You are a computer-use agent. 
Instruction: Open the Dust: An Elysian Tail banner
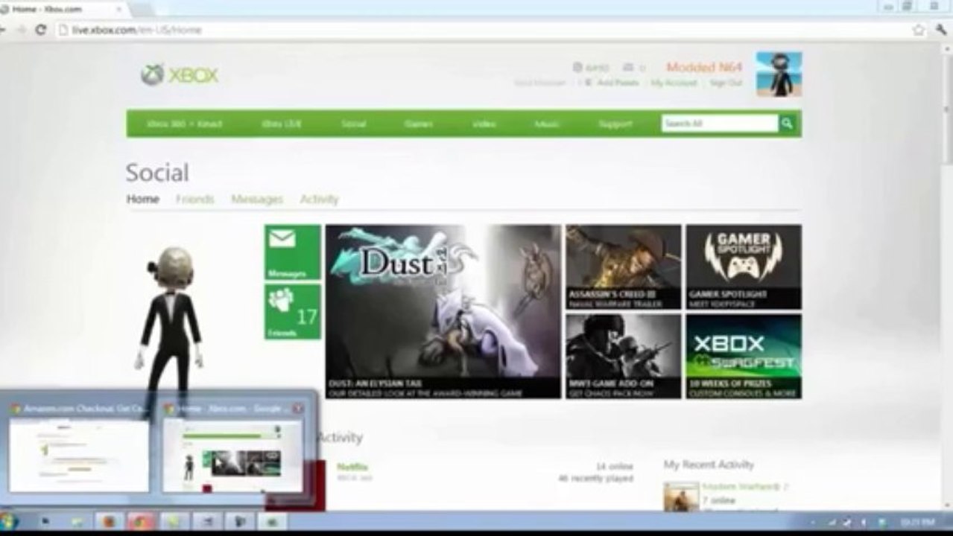click(443, 311)
